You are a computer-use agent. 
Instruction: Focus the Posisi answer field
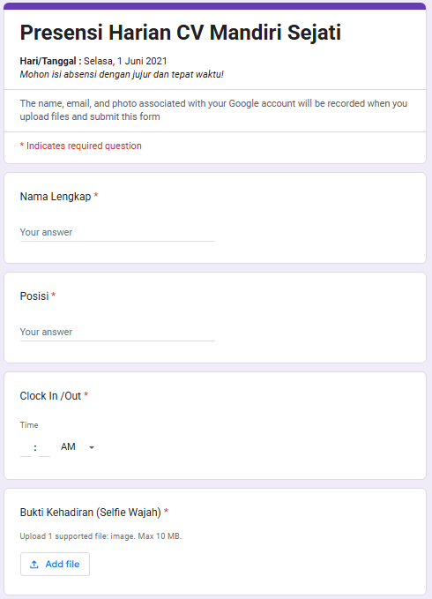pyautogui.click(x=117, y=332)
